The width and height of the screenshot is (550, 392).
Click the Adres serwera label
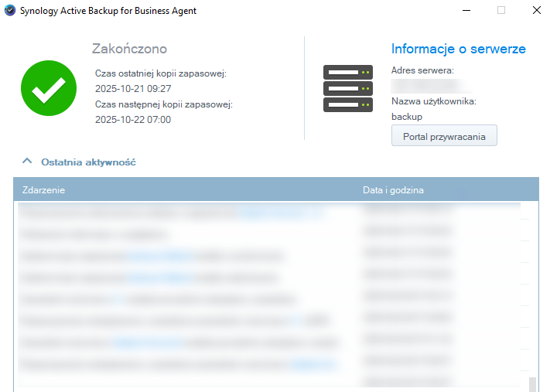422,70
